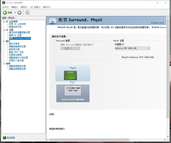The image size is (171, 143).
Task: Click the horizontal scrollbar thumb
Action: (89, 140)
